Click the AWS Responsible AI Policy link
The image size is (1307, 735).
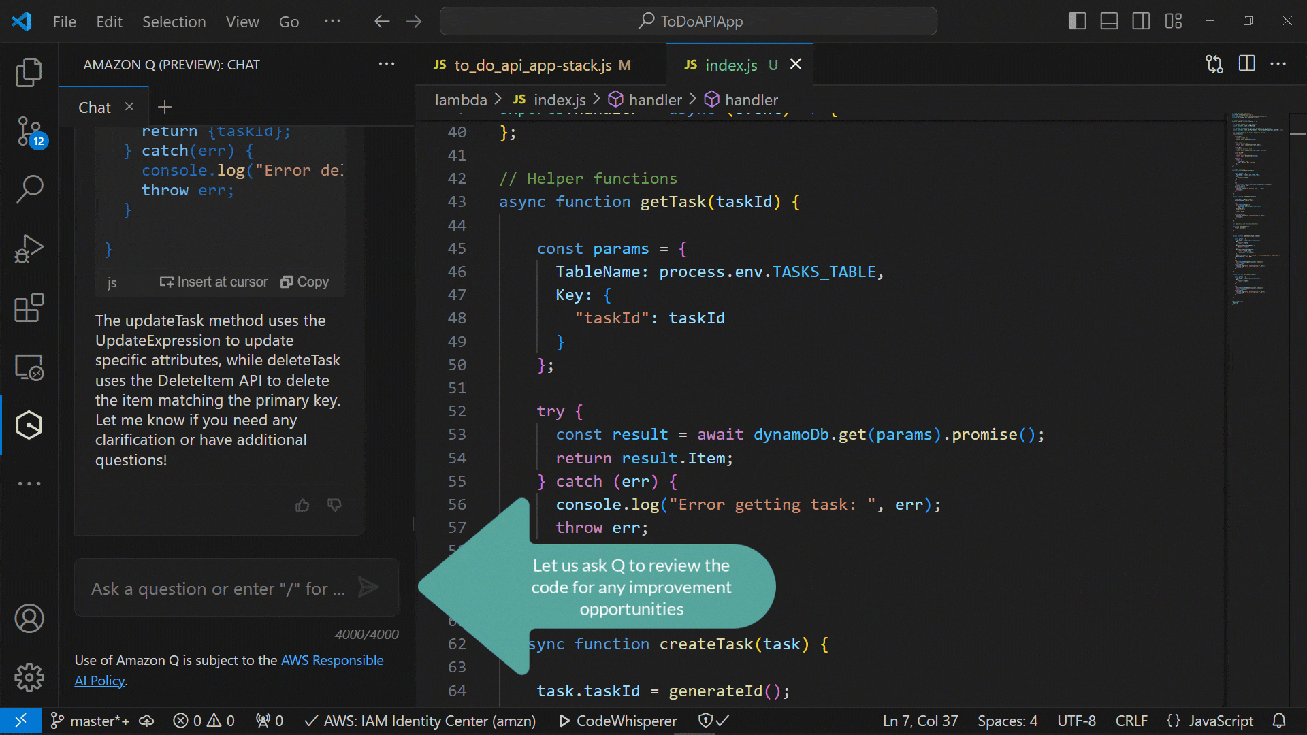333,659
